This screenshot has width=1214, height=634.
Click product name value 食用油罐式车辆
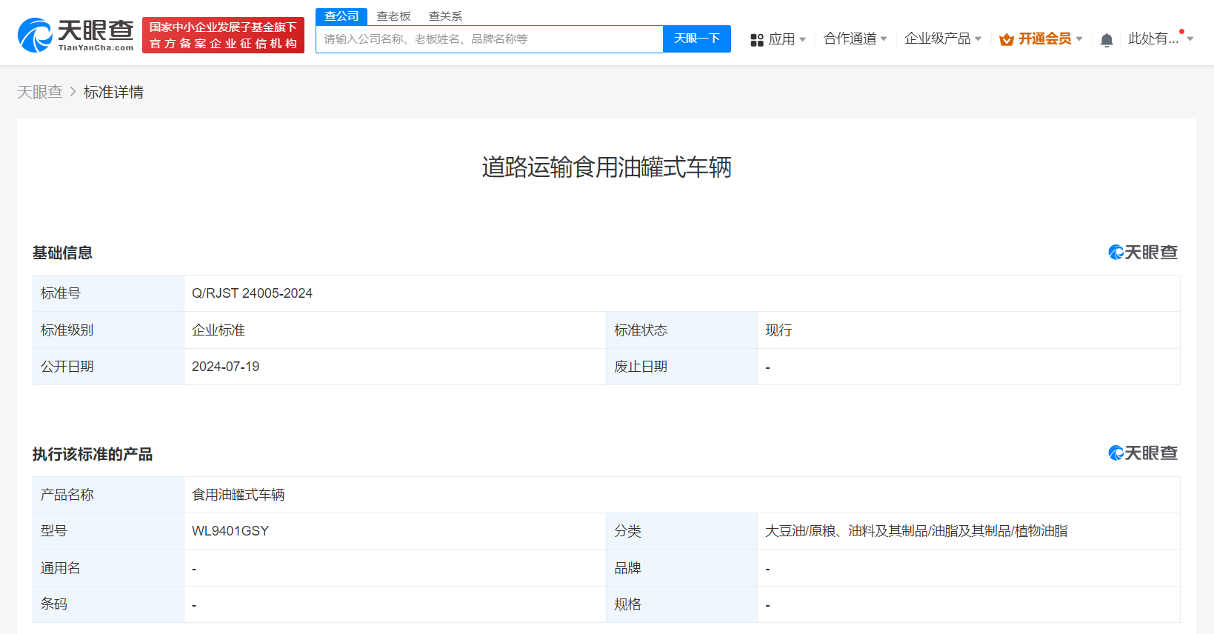[239, 495]
